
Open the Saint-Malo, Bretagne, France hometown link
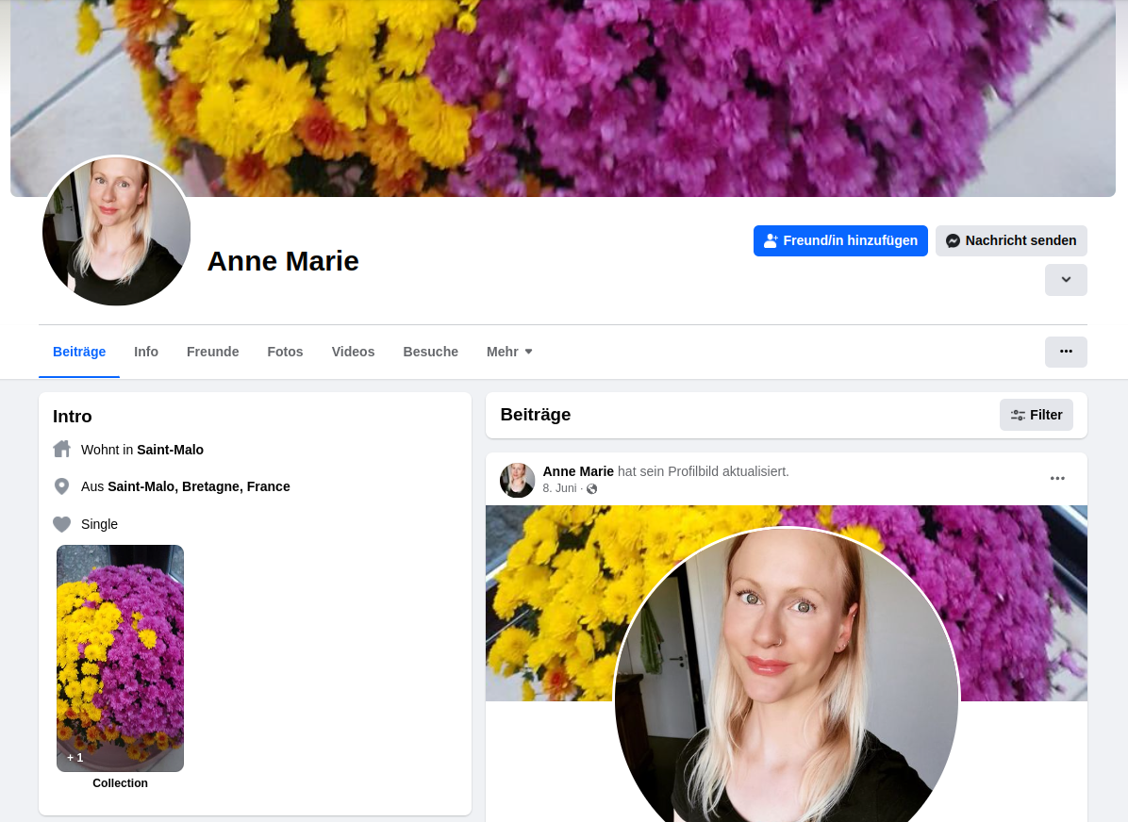[199, 486]
